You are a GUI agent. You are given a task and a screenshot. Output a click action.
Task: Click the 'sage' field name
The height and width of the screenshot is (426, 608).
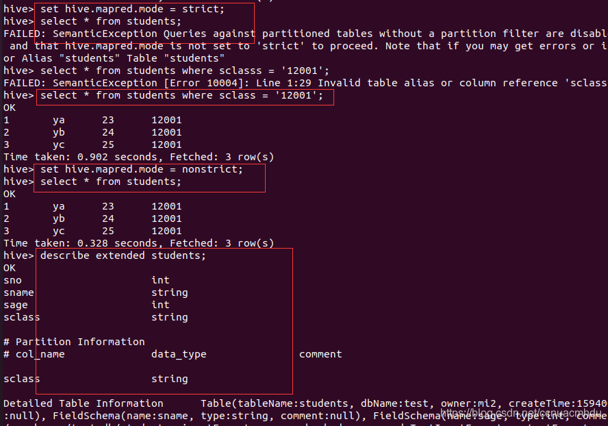click(16, 305)
